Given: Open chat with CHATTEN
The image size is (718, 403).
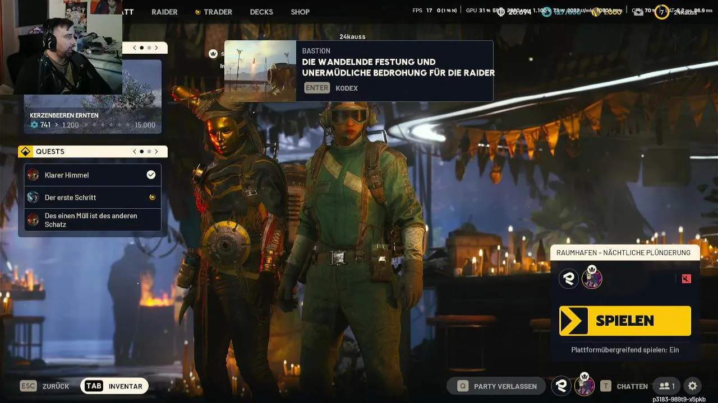Looking at the screenshot, I should coord(624,386).
